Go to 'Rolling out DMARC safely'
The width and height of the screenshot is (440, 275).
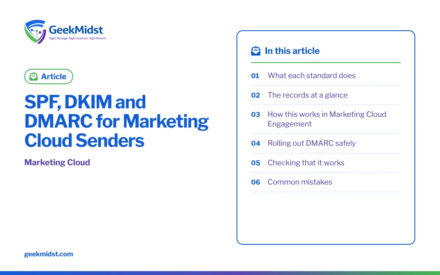point(312,143)
